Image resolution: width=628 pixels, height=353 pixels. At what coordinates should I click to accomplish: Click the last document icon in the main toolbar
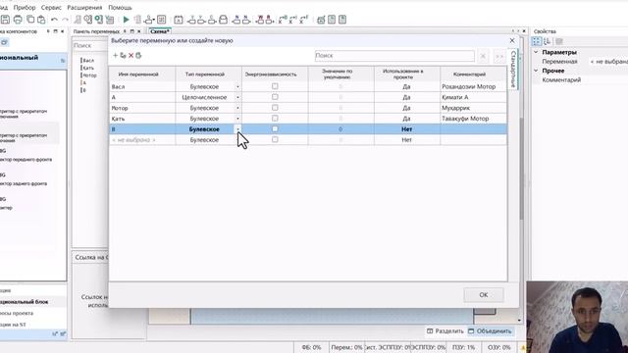pyautogui.click(x=342, y=20)
